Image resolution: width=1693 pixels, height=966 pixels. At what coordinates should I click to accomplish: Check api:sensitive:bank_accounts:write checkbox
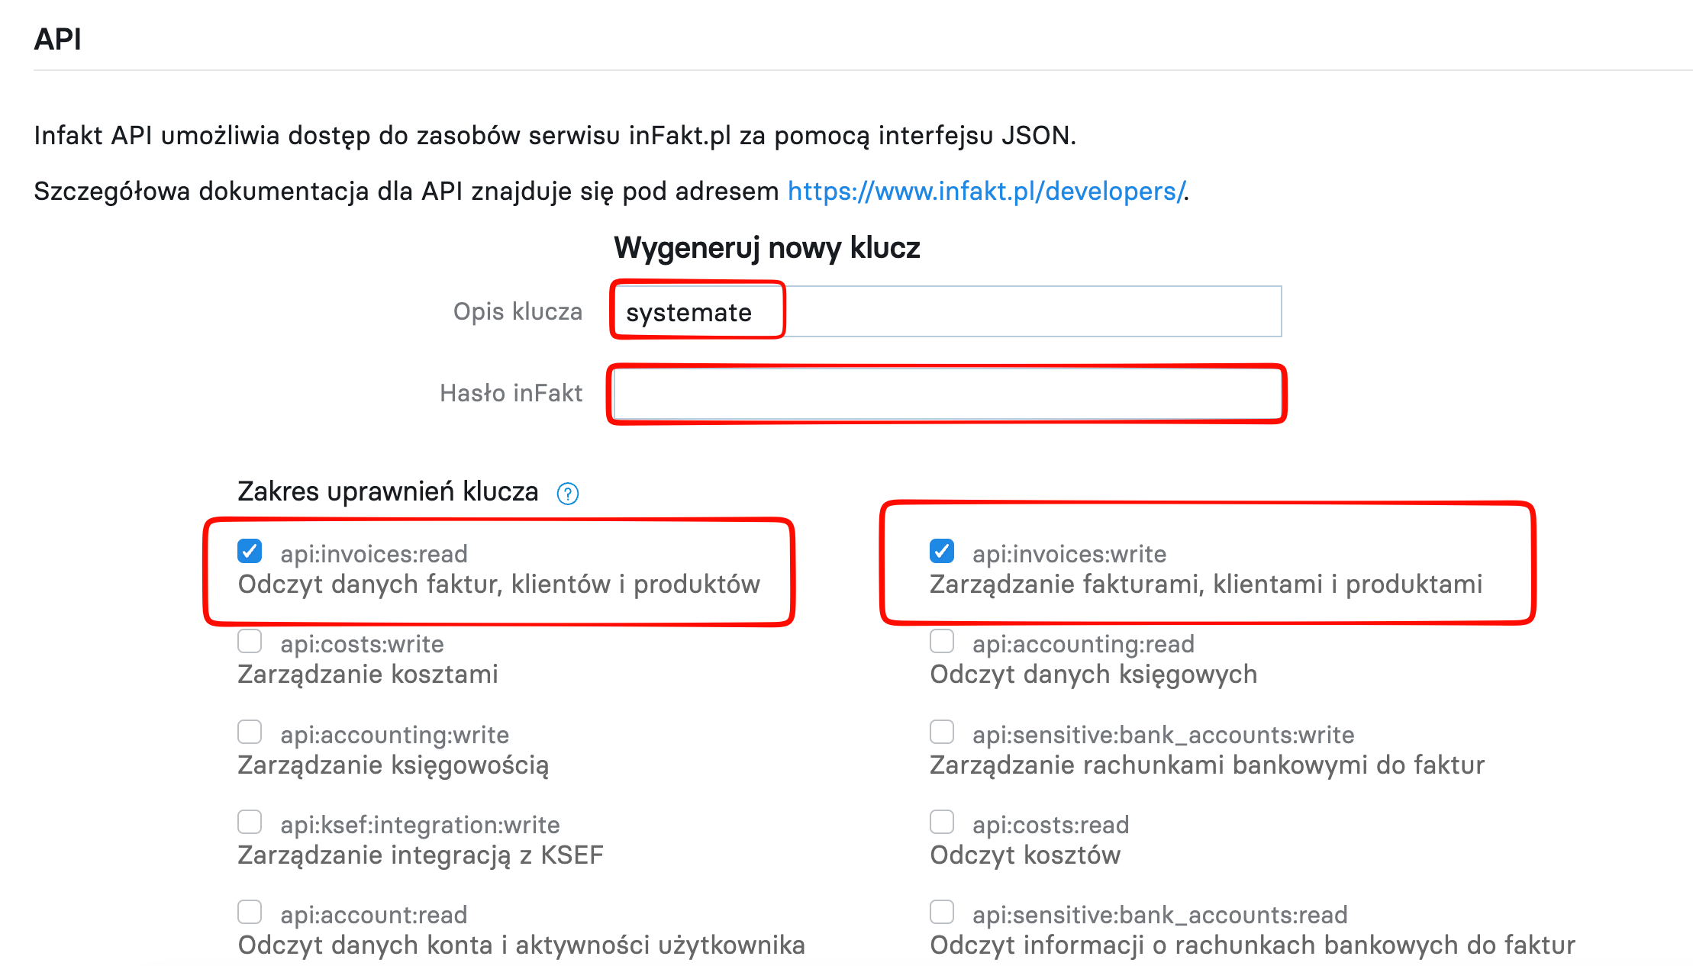(x=942, y=733)
